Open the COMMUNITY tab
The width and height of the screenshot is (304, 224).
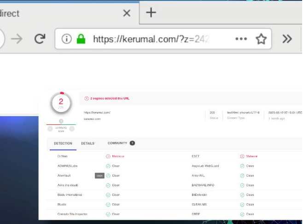[x=117, y=143]
